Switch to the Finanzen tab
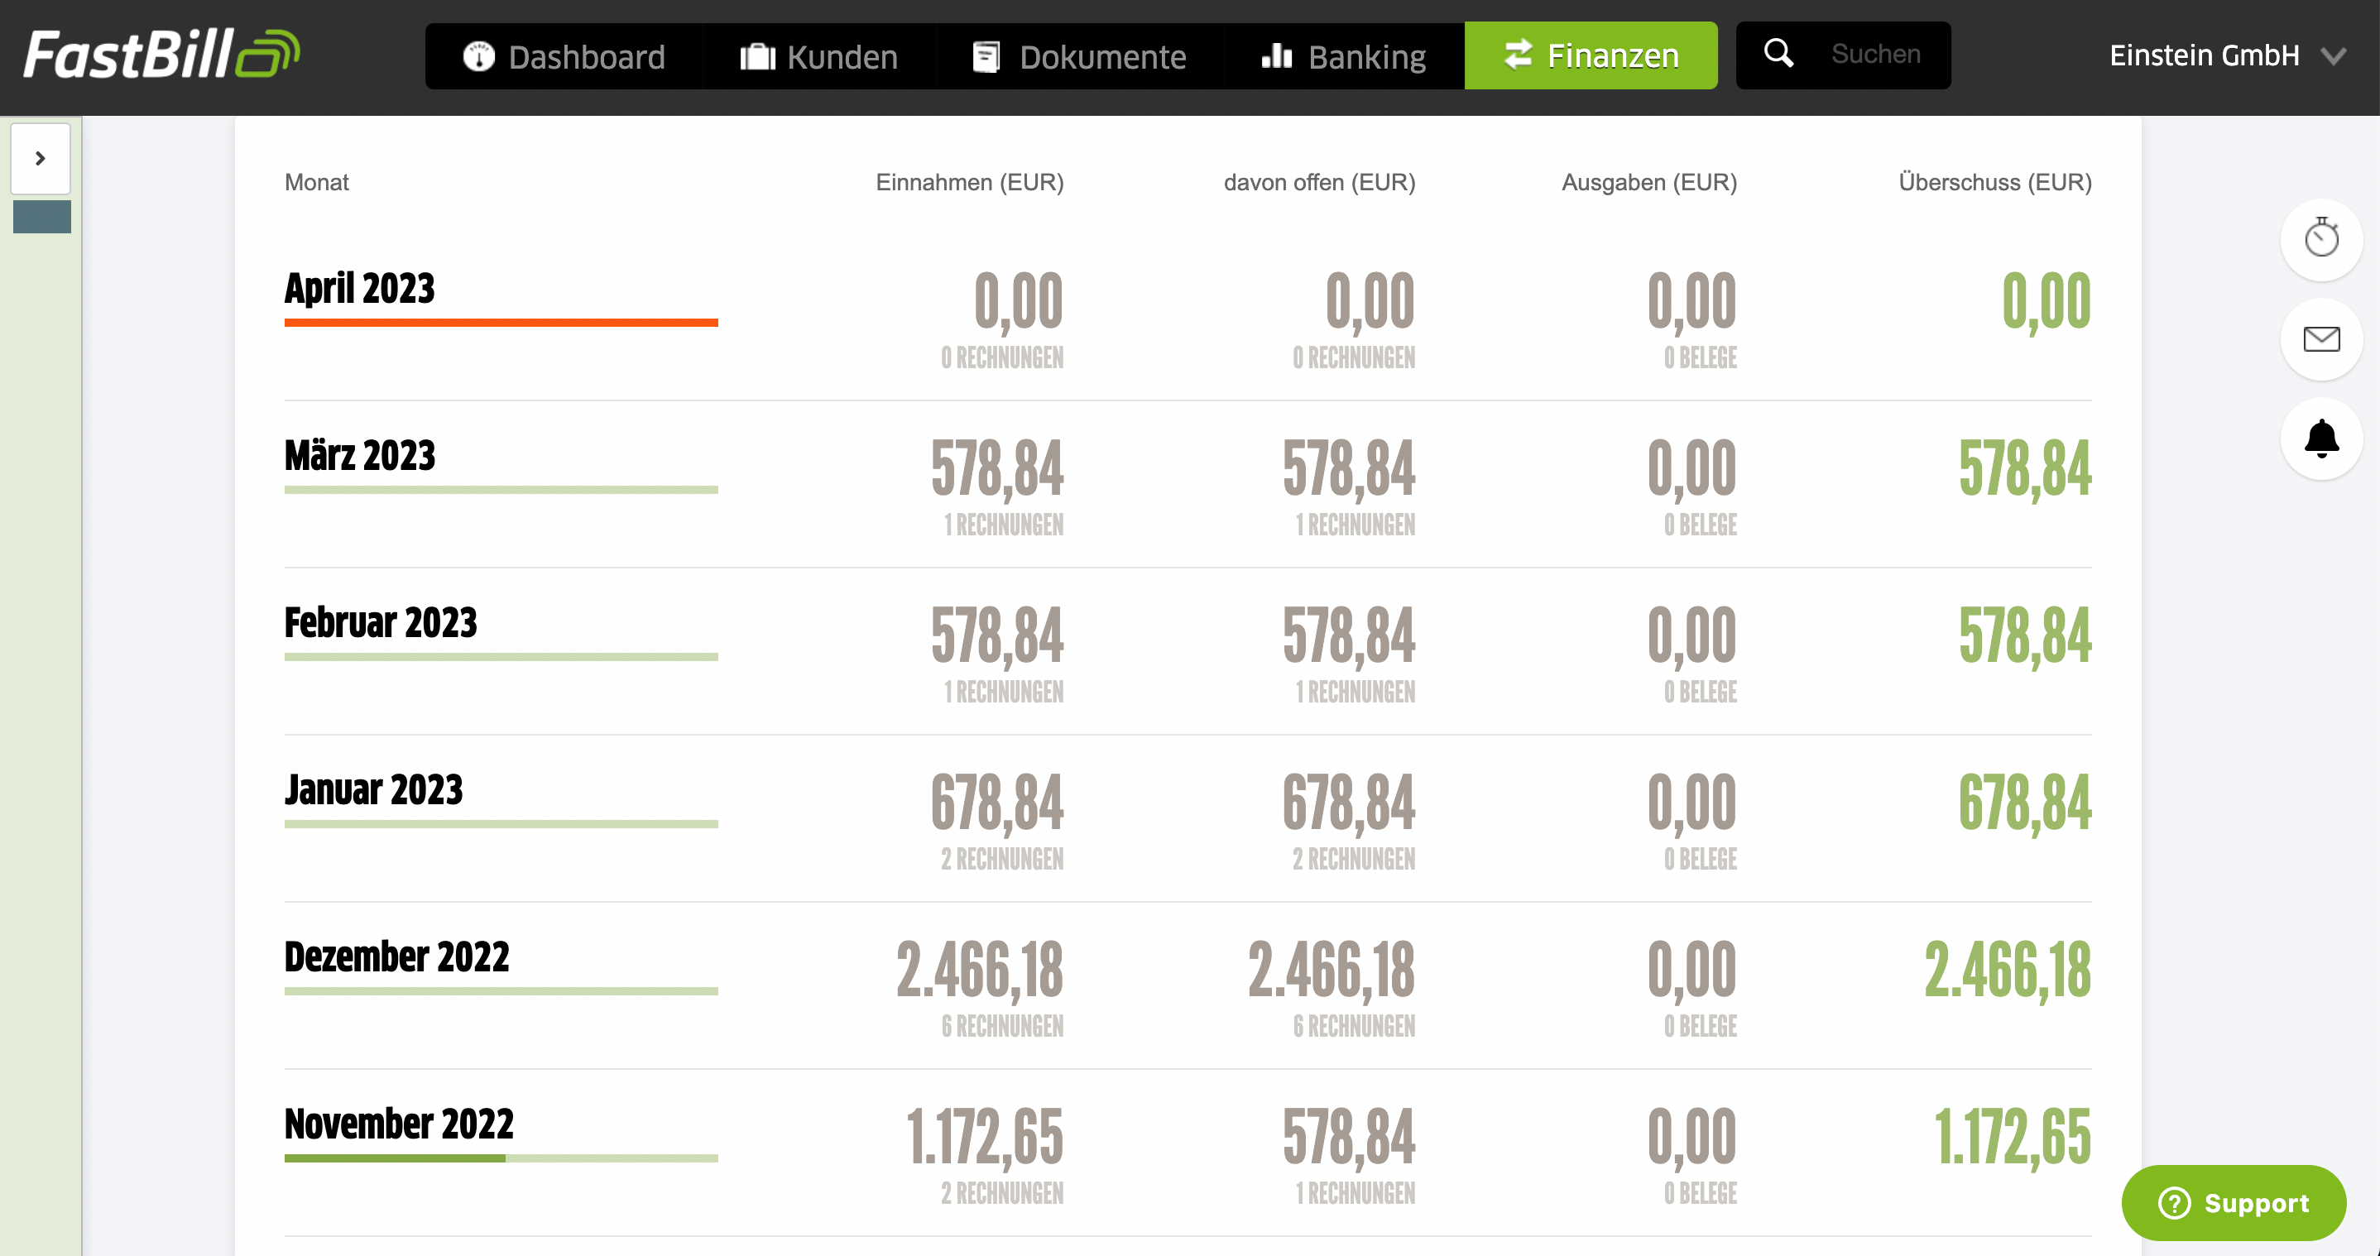The height and width of the screenshot is (1256, 2380). point(1590,55)
